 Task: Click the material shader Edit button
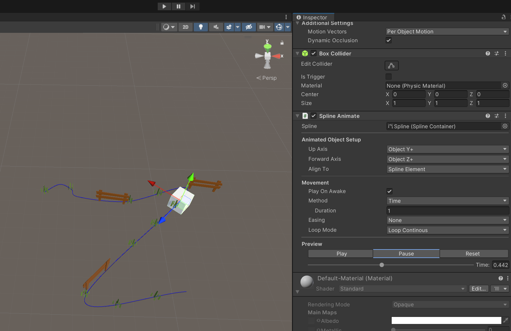coord(479,289)
